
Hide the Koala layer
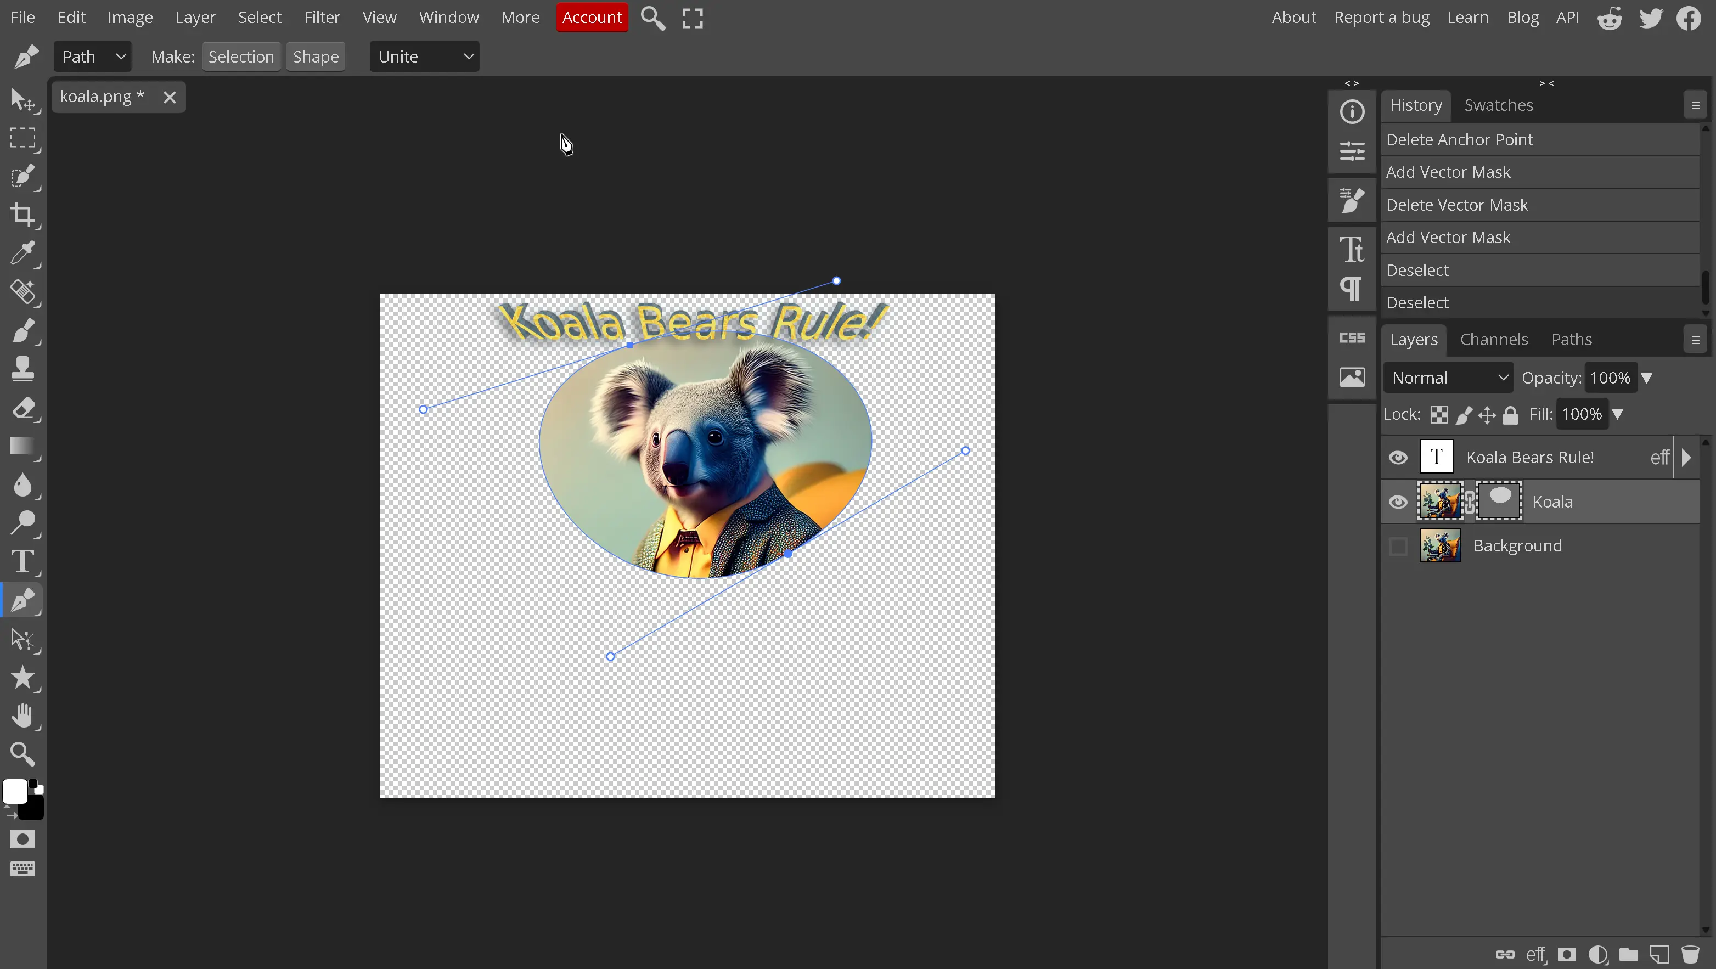pos(1398,502)
